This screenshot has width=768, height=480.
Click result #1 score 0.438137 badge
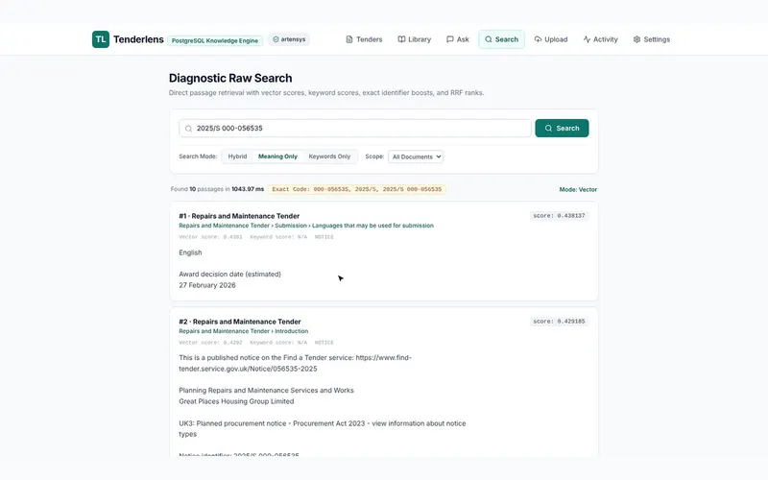(559, 215)
